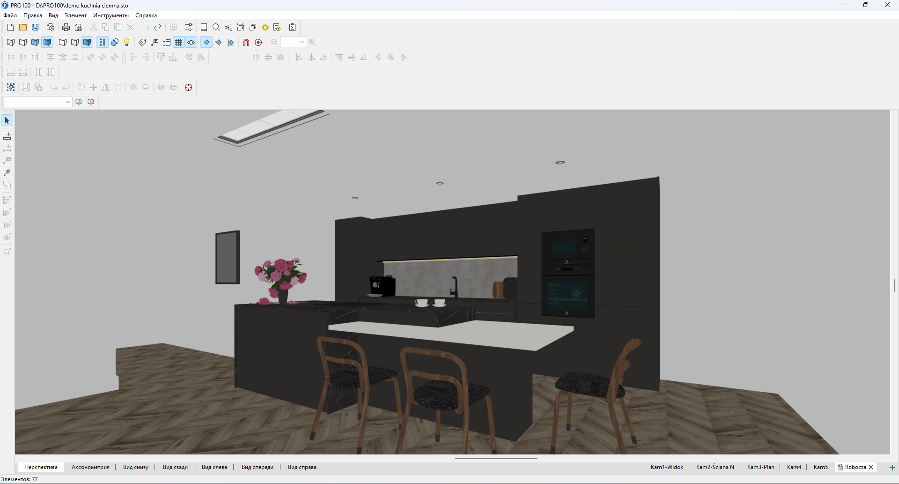Click the redo arrow in toolbar
The width and height of the screenshot is (899, 484).
(x=158, y=27)
